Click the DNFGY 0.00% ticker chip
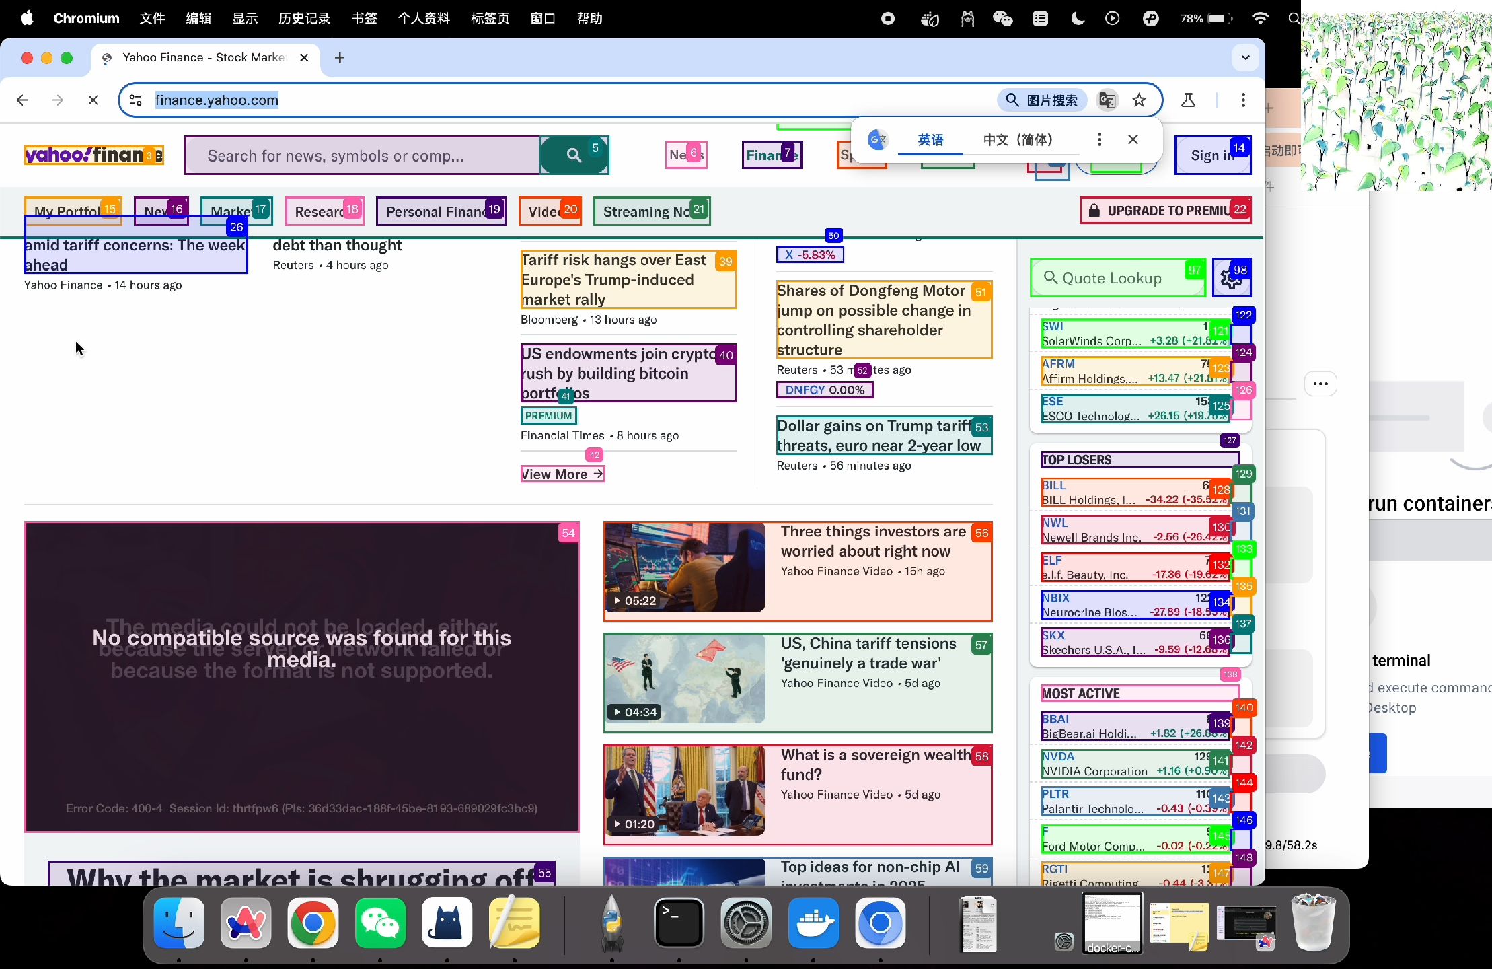Viewport: 1492px width, 969px height. (825, 390)
